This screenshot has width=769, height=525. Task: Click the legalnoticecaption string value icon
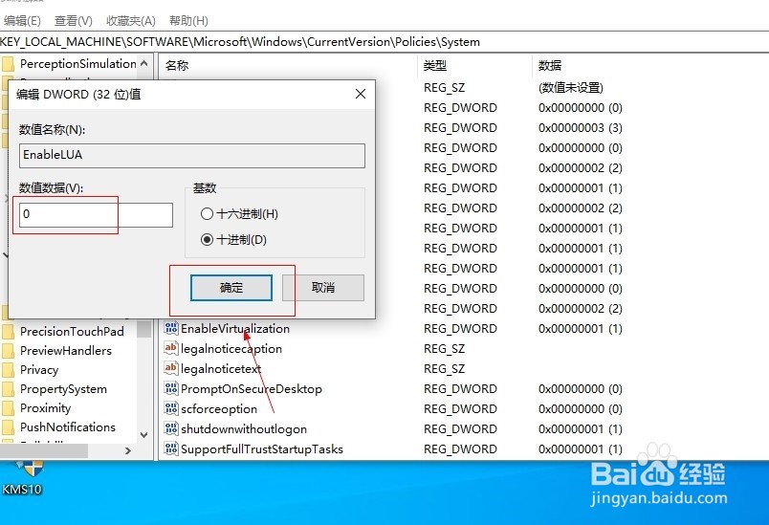(x=170, y=348)
